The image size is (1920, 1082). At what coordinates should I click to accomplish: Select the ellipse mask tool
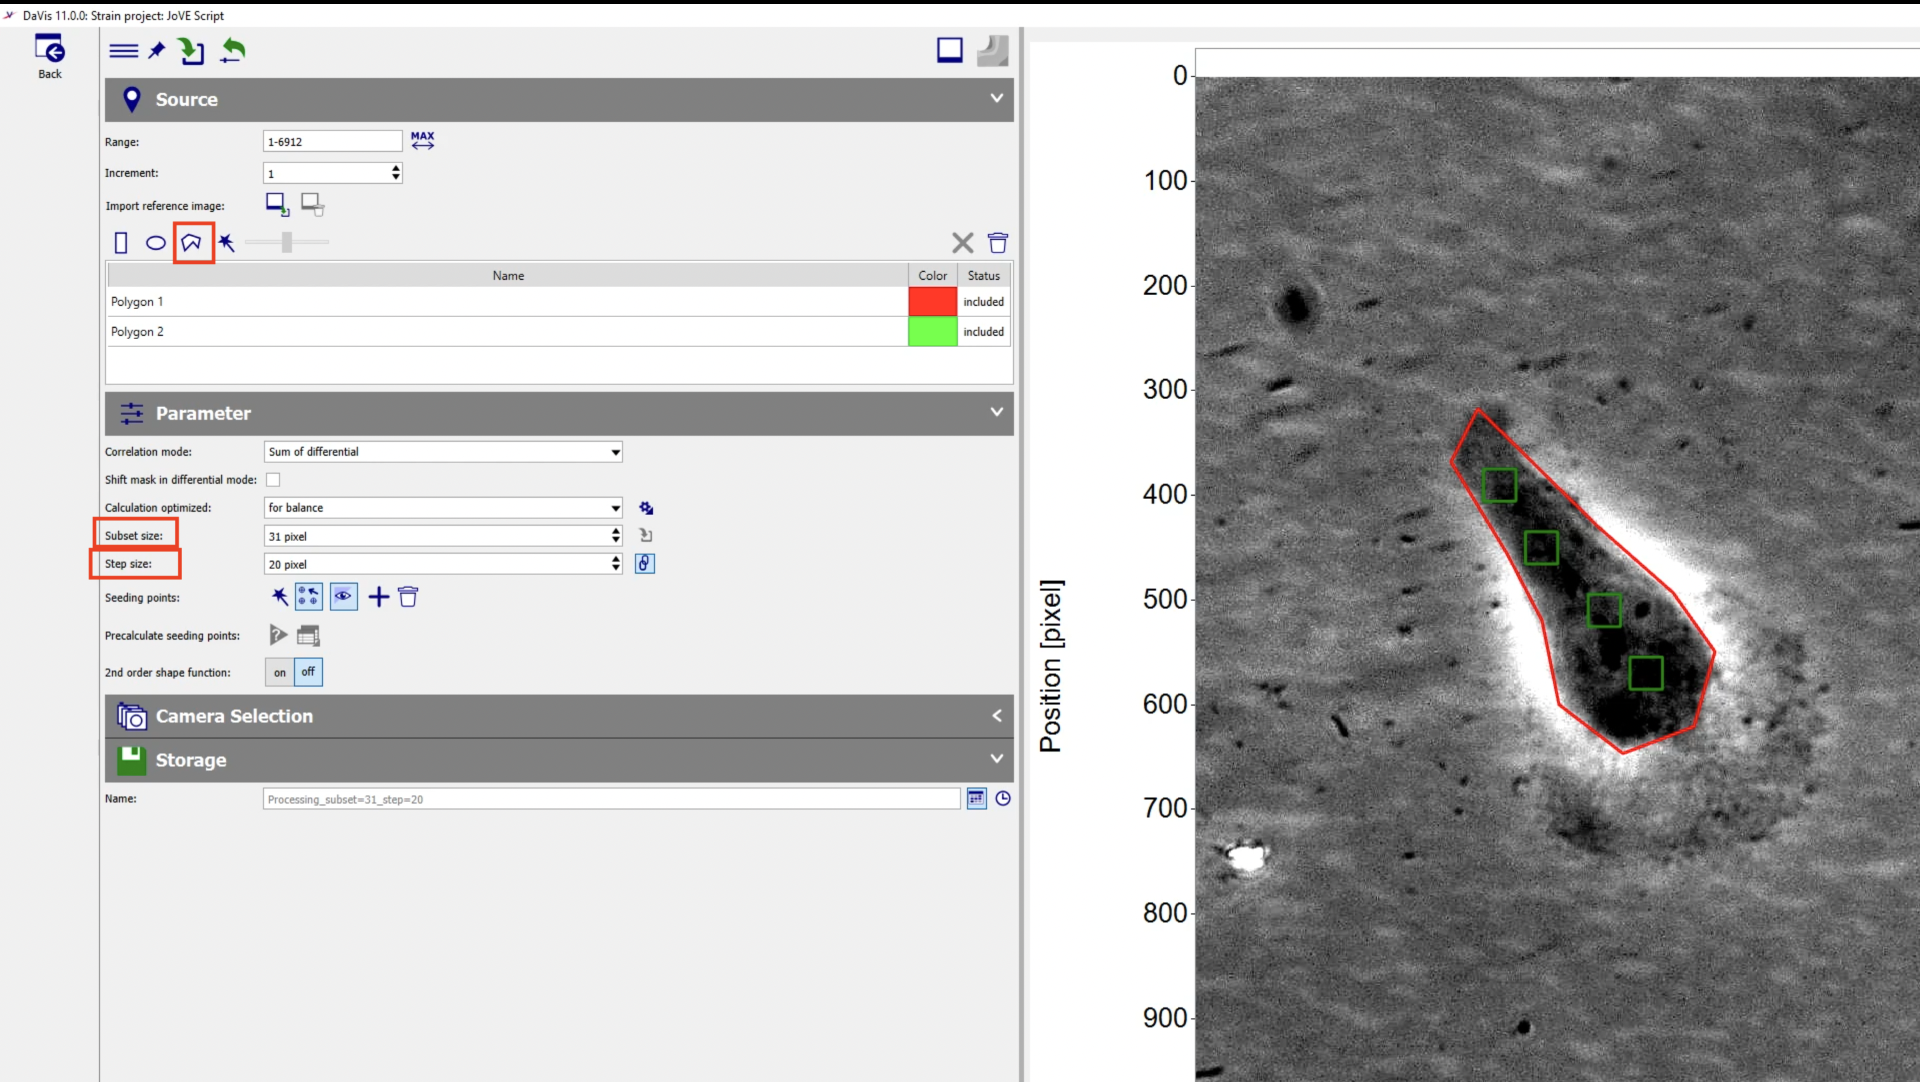(x=156, y=243)
